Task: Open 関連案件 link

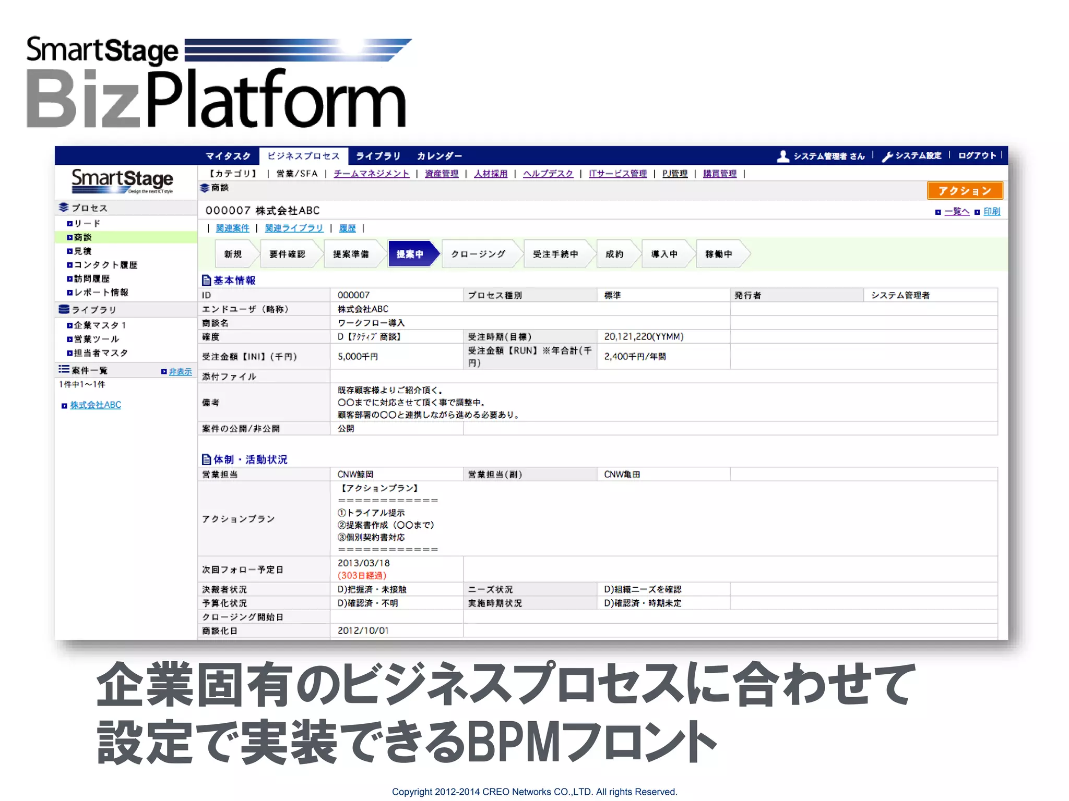Action: [x=232, y=228]
